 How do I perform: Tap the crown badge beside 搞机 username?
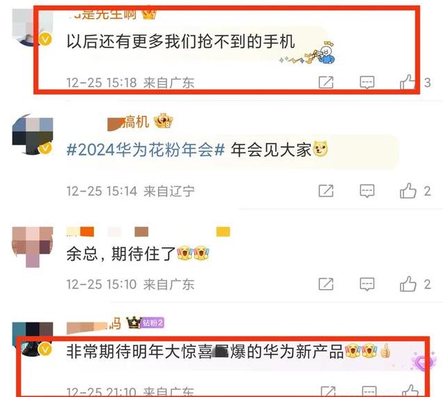pyautogui.click(x=163, y=121)
